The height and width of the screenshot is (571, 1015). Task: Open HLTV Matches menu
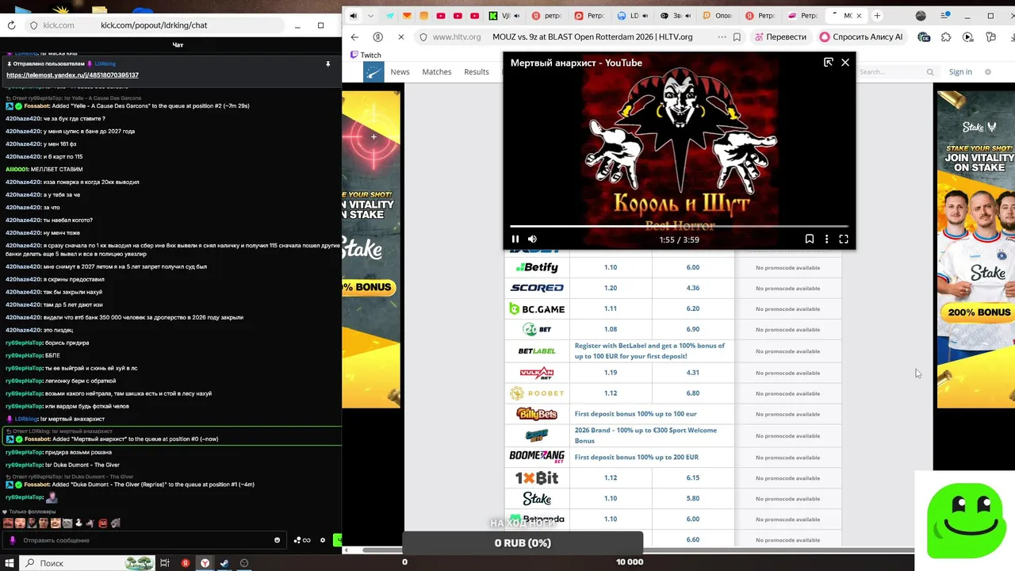[436, 71]
